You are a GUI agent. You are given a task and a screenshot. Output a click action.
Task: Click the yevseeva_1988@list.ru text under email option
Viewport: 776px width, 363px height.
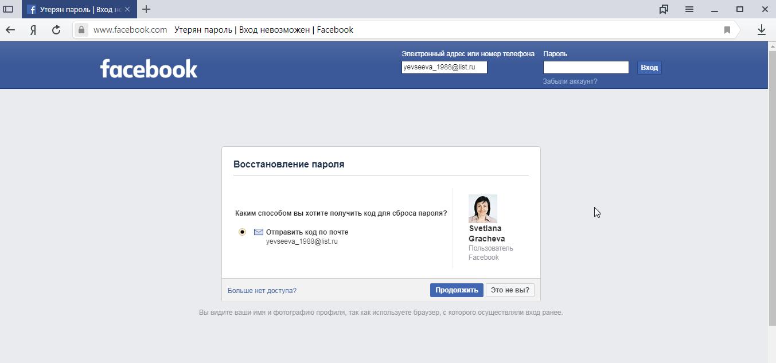point(302,241)
